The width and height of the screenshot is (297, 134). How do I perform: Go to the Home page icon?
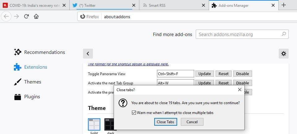pos(36,17)
